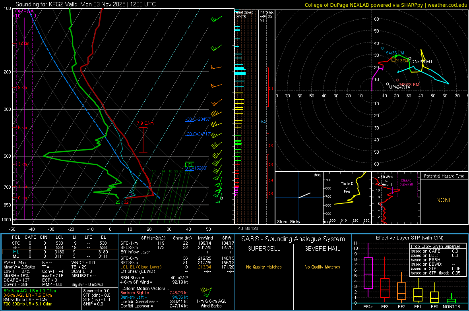Click the 248/23 RM hodograph label
Viewport: 469px width, 311px height.
tap(409, 85)
